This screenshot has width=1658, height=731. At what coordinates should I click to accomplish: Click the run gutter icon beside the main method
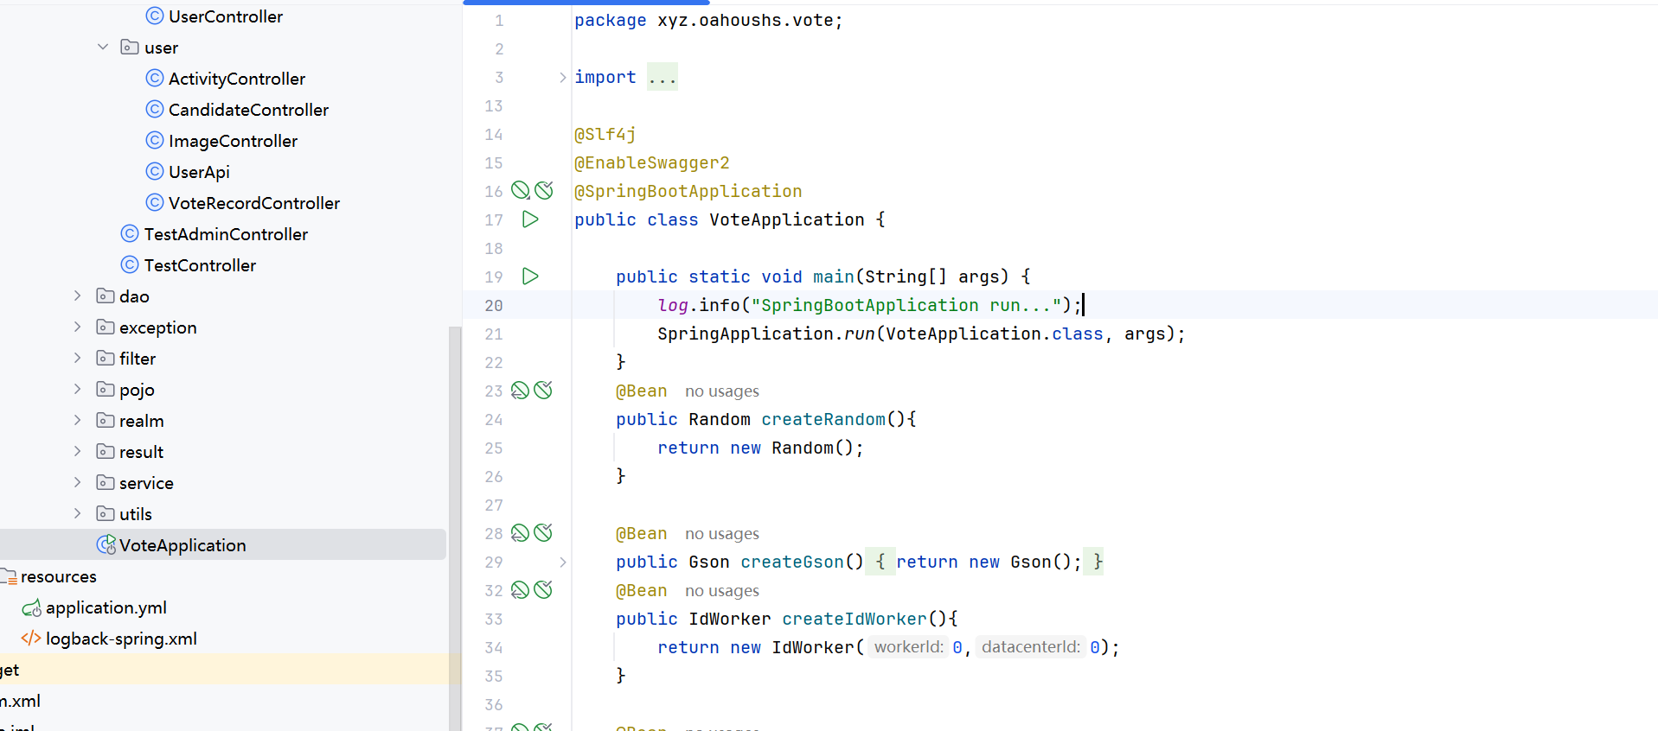(530, 277)
